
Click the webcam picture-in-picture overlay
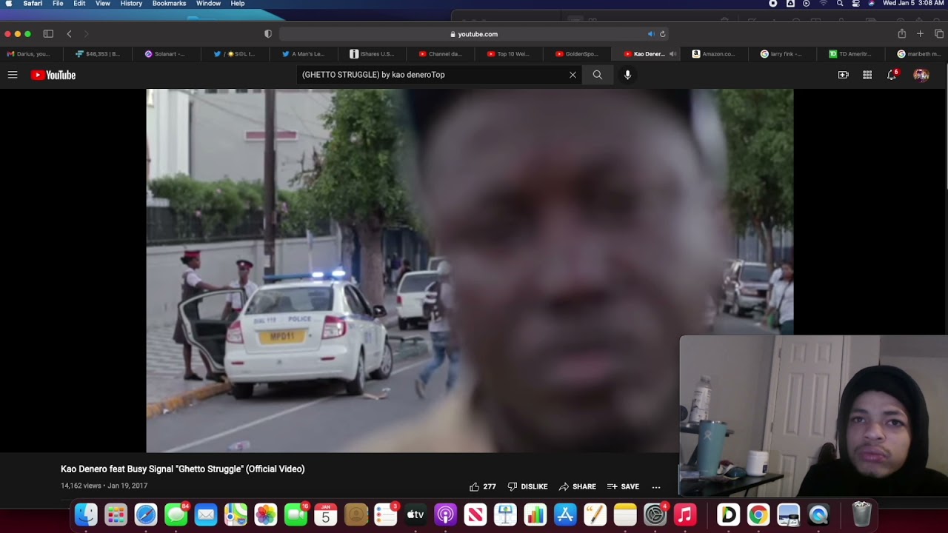click(x=814, y=416)
